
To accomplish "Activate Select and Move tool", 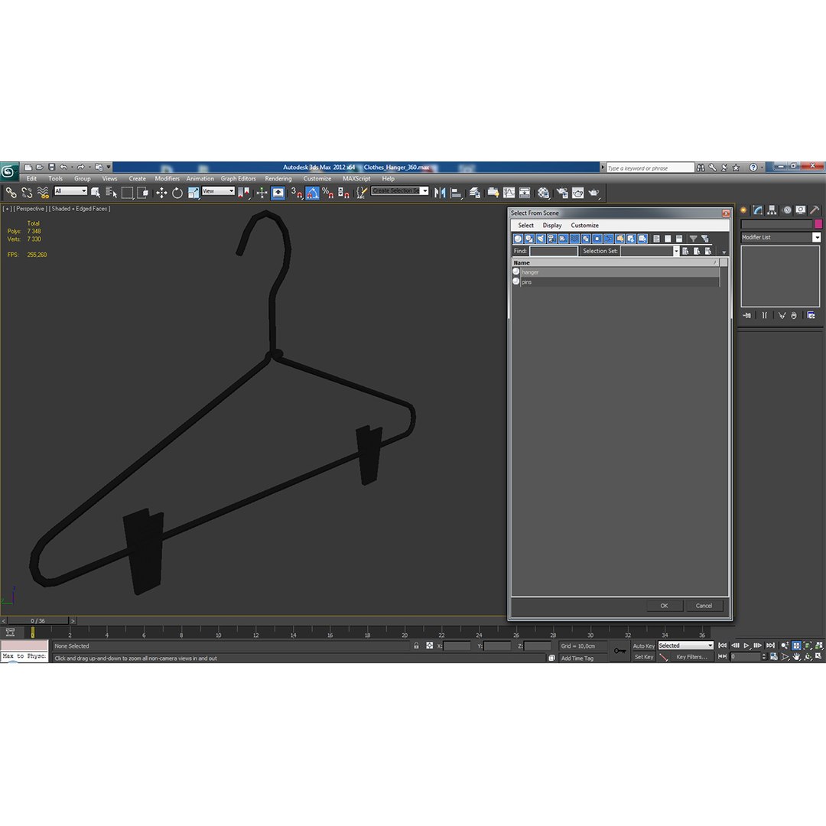I will tap(161, 193).
